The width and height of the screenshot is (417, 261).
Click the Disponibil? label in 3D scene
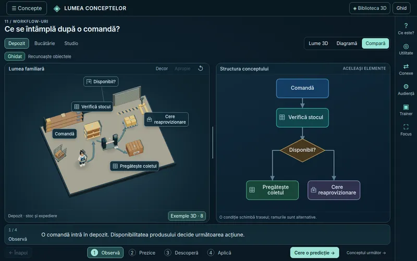101,82
